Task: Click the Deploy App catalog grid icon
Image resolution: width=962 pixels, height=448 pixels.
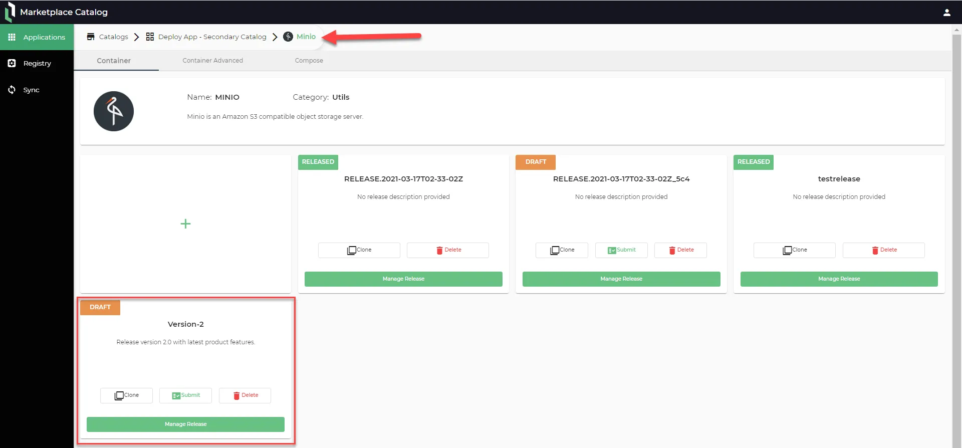Action: 150,37
